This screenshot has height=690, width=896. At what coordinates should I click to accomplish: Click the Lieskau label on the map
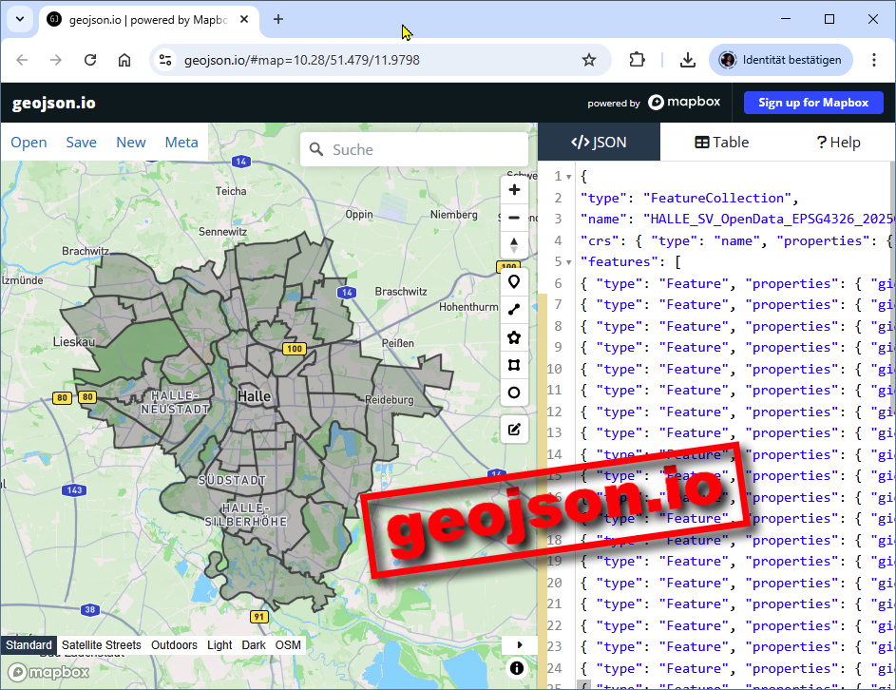pos(74,342)
